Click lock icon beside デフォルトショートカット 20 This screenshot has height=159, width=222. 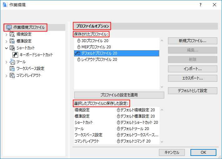coord(118,123)
